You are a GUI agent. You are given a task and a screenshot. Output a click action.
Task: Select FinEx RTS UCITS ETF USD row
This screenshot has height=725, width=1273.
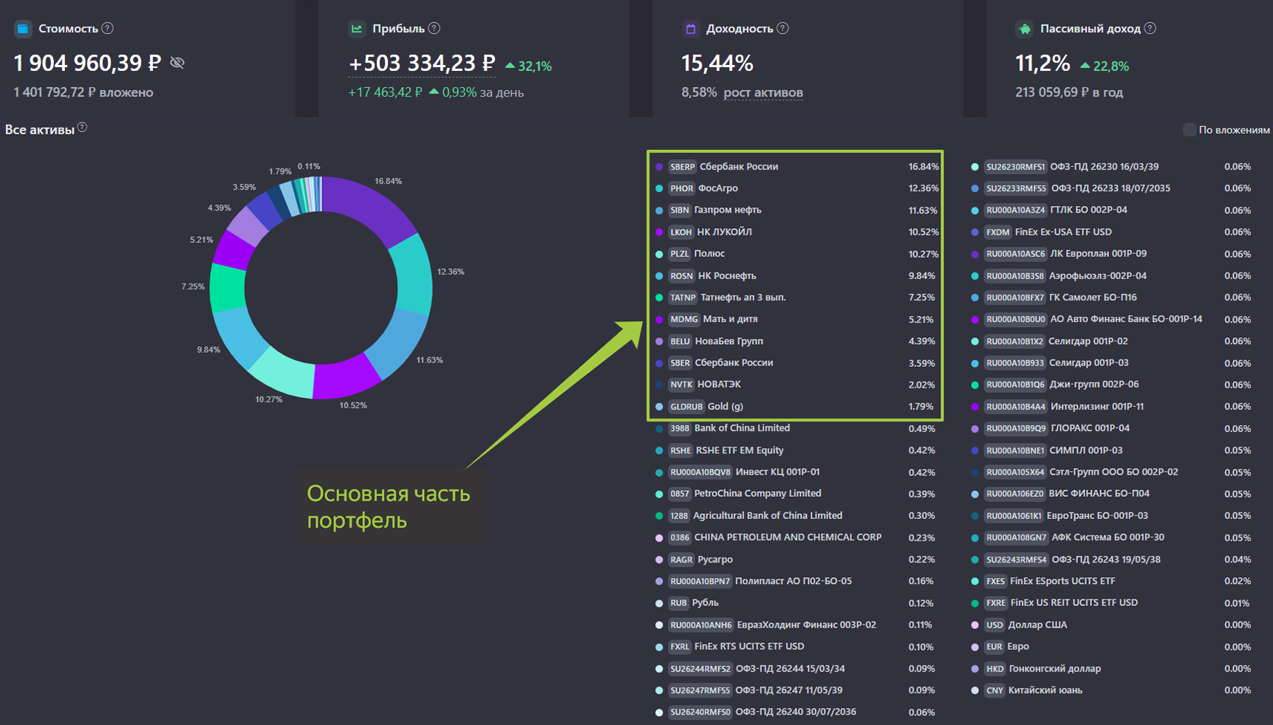pyautogui.click(x=796, y=647)
